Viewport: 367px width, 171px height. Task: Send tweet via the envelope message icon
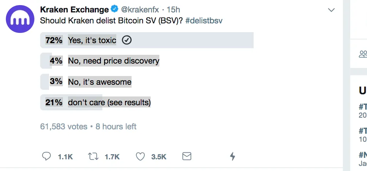coord(187,156)
